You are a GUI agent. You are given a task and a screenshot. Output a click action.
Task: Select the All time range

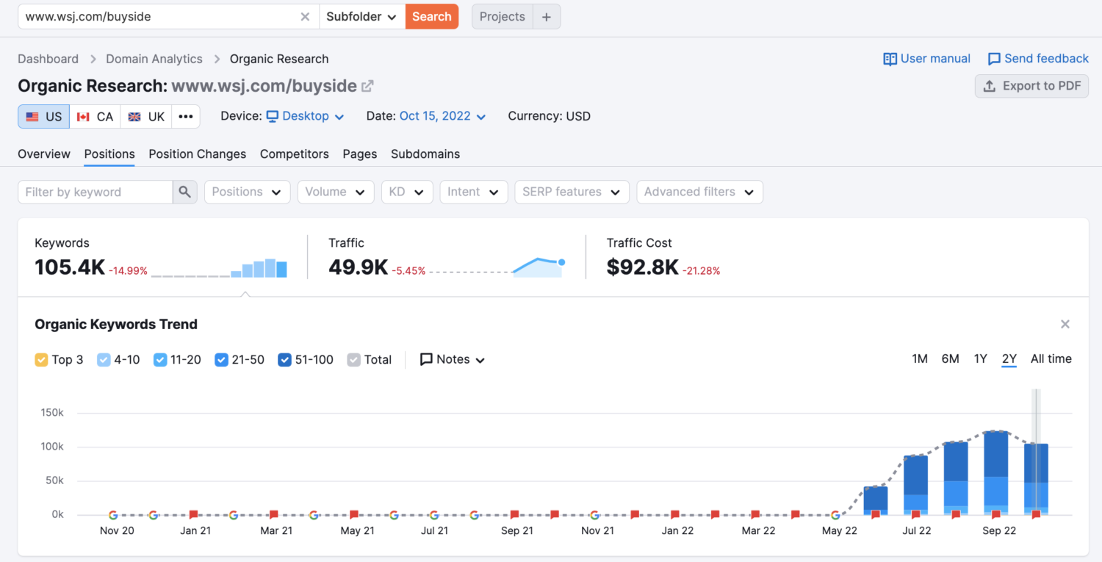tap(1051, 359)
